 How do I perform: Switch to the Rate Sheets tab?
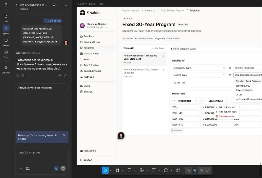(173, 38)
